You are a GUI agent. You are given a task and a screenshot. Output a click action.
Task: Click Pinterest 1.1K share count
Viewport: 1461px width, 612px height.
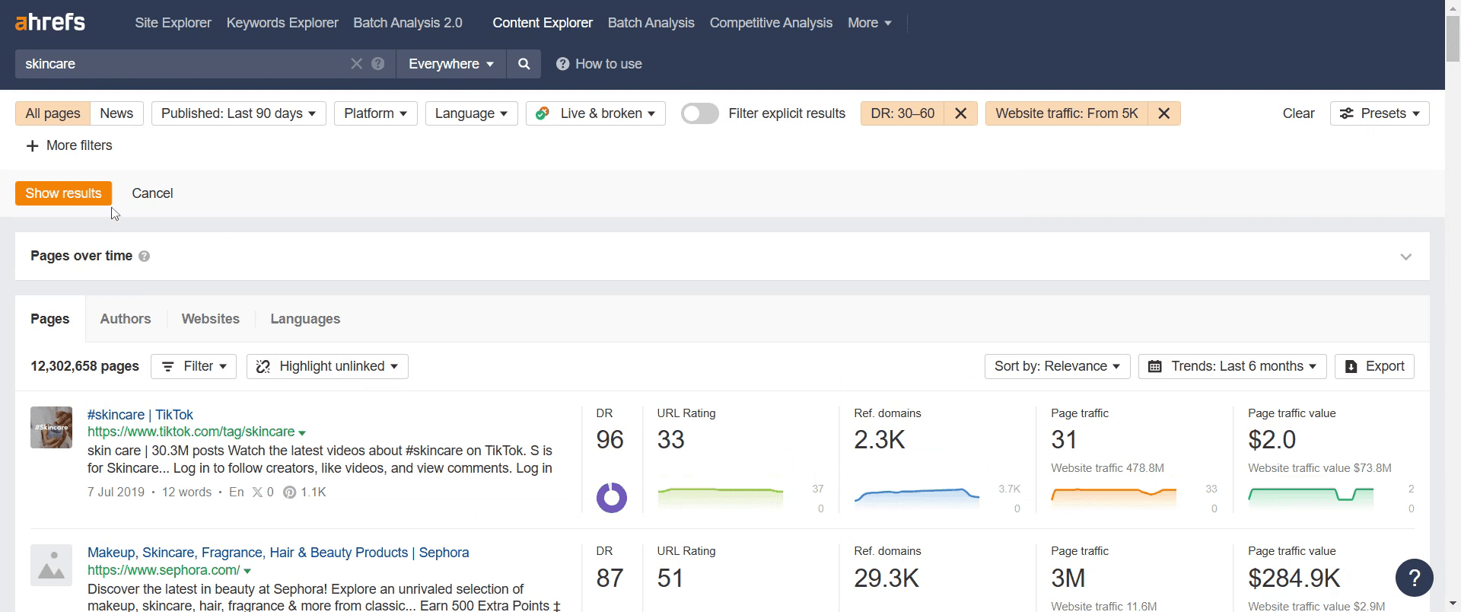pos(304,492)
